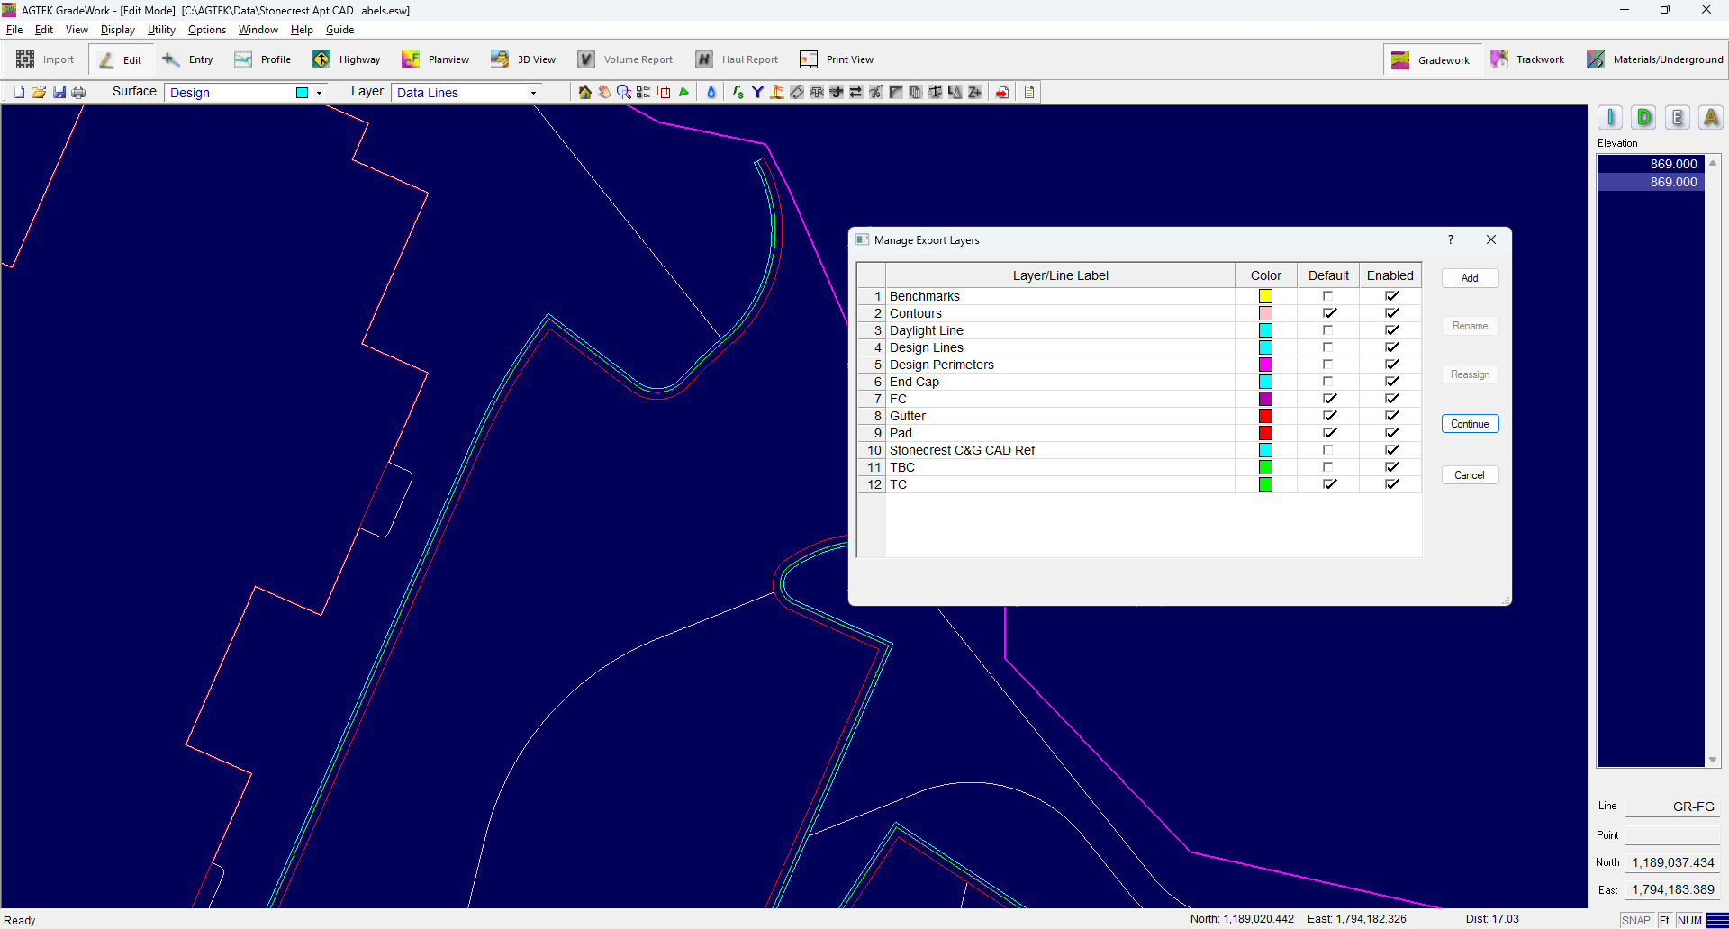Uncheck Default for the Gutter layer
1729x929 pixels.
[1328, 416]
